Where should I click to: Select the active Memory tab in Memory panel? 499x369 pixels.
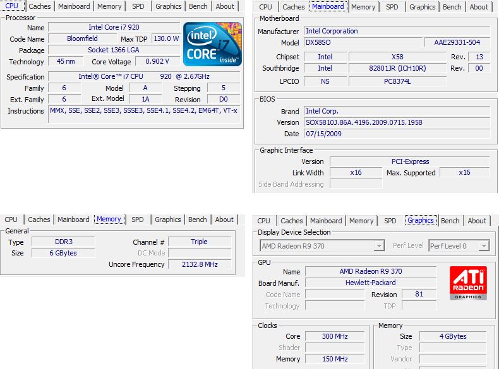tap(109, 219)
